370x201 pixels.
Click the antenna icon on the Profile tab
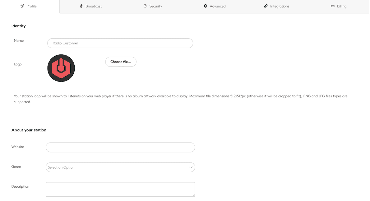click(x=22, y=6)
